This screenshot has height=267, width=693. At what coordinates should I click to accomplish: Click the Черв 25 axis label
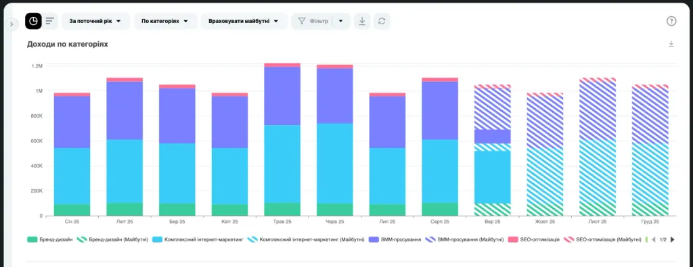335,222
